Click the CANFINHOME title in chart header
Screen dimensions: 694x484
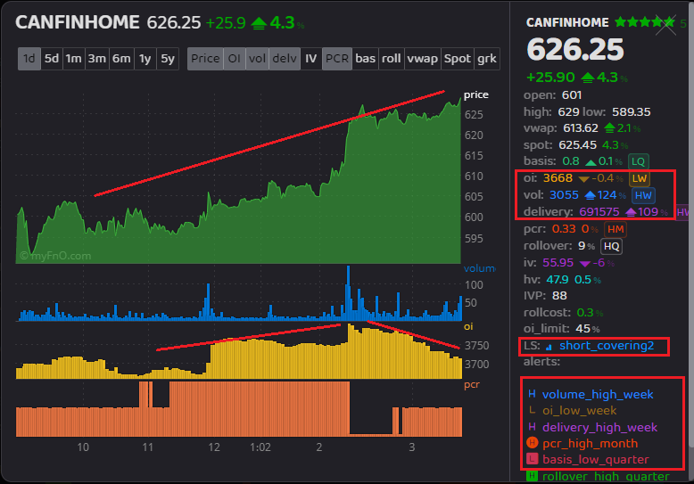point(78,22)
